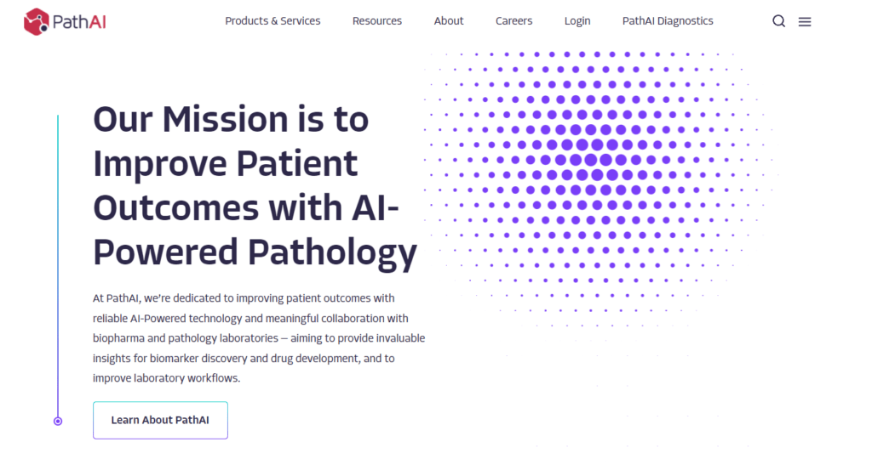The image size is (872, 476).
Task: Click the purple circle marker below the vertical line
Action: click(58, 421)
